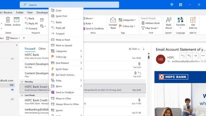Viewport: 206px width, 116px height.
Task: Open the Folder ribbon tab
Action: point(20,13)
